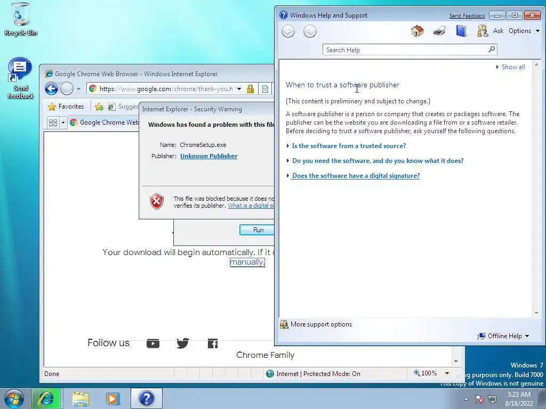The height and width of the screenshot is (409, 546).
Task: Open Help and Support home page icon
Action: click(x=417, y=31)
